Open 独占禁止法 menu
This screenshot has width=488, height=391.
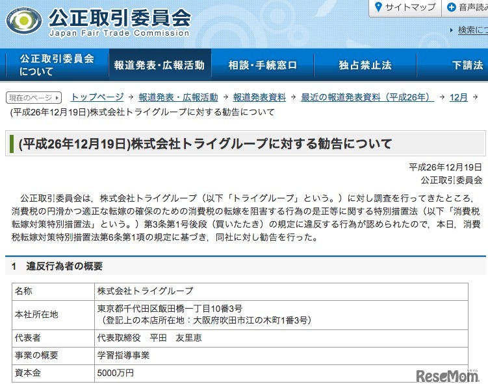click(365, 65)
